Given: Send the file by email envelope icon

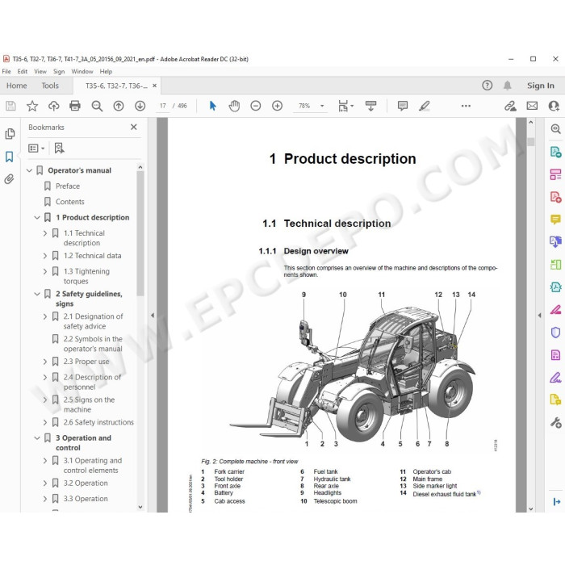Looking at the screenshot, I should [x=532, y=106].
